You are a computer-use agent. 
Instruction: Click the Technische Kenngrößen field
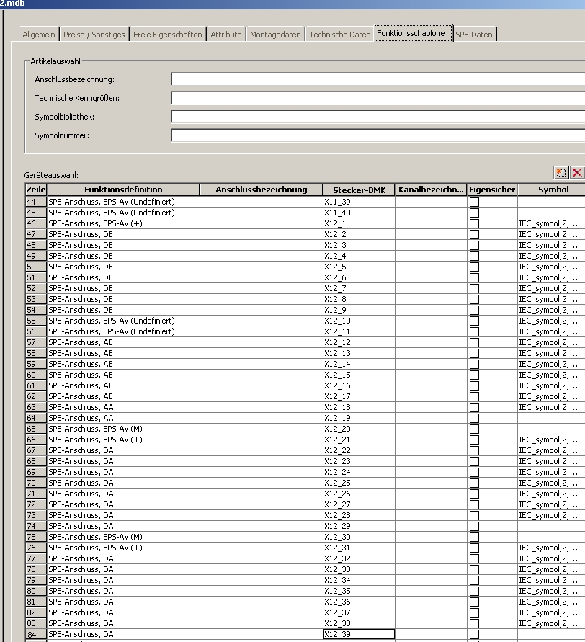point(378,98)
